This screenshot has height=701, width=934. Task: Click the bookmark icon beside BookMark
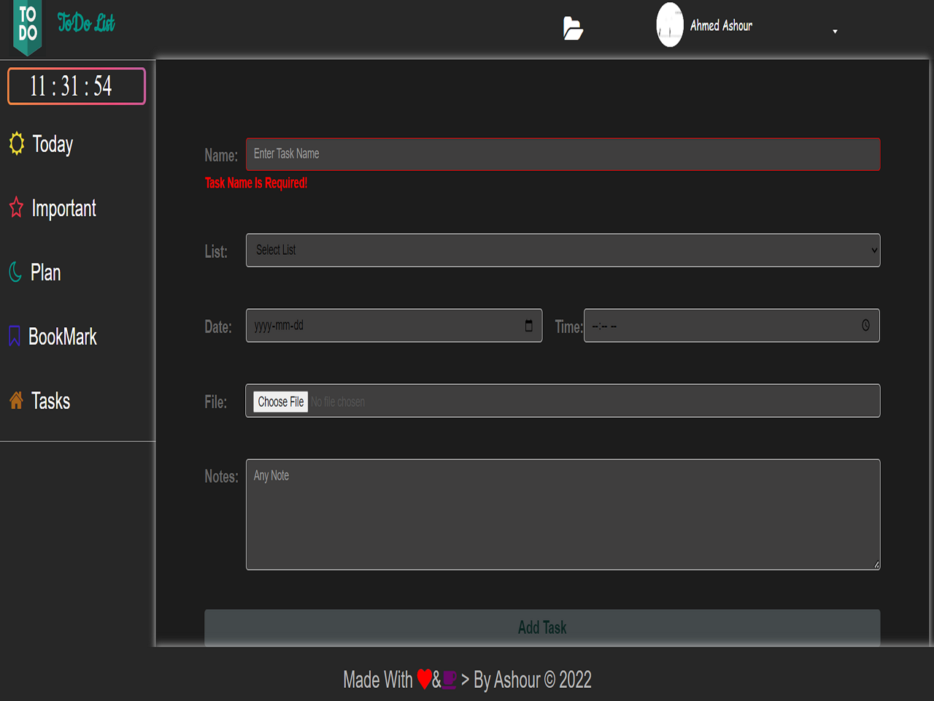15,336
